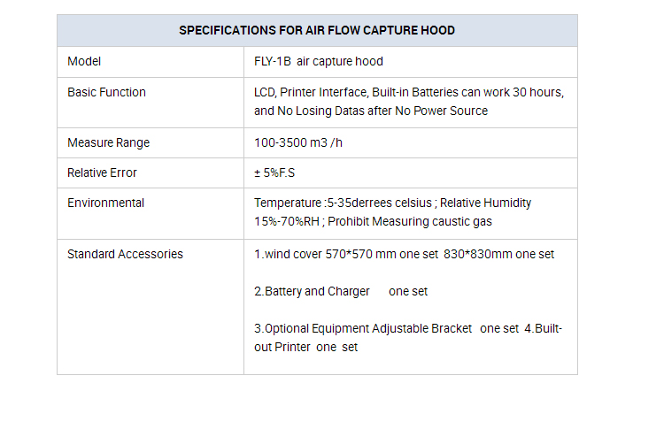Click the 'FLY-1B air capture hood' value
The width and height of the screenshot is (664, 437).
[319, 61]
